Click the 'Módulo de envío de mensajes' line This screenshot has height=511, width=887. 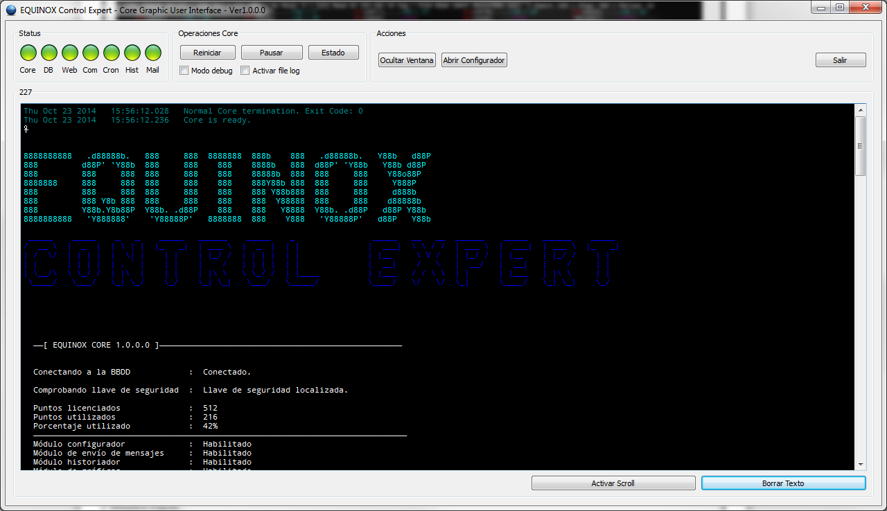click(142, 453)
